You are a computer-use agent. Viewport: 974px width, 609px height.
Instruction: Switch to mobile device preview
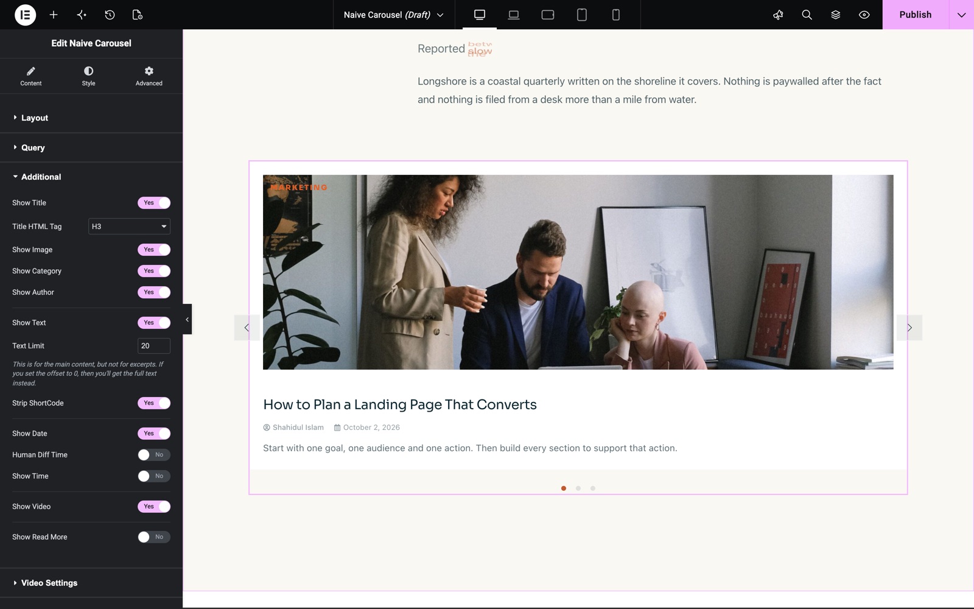point(616,15)
